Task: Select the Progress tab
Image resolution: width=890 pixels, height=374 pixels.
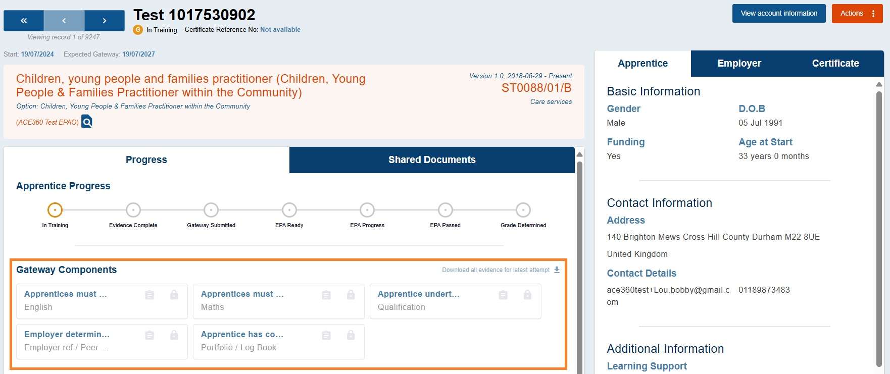Action: 146,159
